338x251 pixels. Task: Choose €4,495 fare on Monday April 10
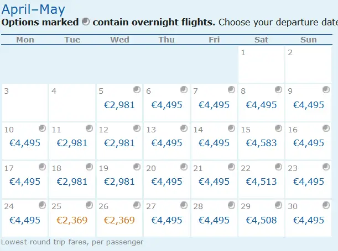pos(25,143)
